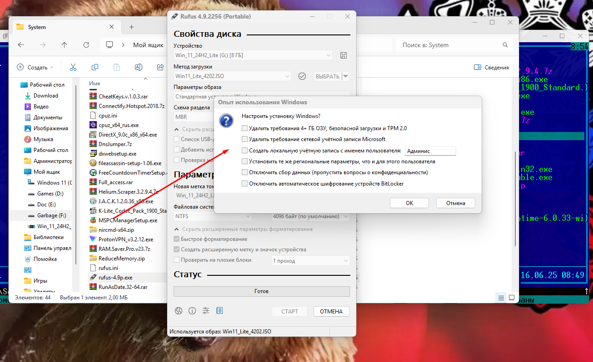Check use same regional options as this user
593x362 pixels.
245,161
